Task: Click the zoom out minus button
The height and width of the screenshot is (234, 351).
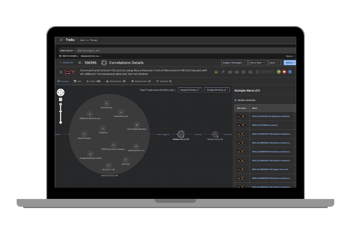Action: [60, 122]
